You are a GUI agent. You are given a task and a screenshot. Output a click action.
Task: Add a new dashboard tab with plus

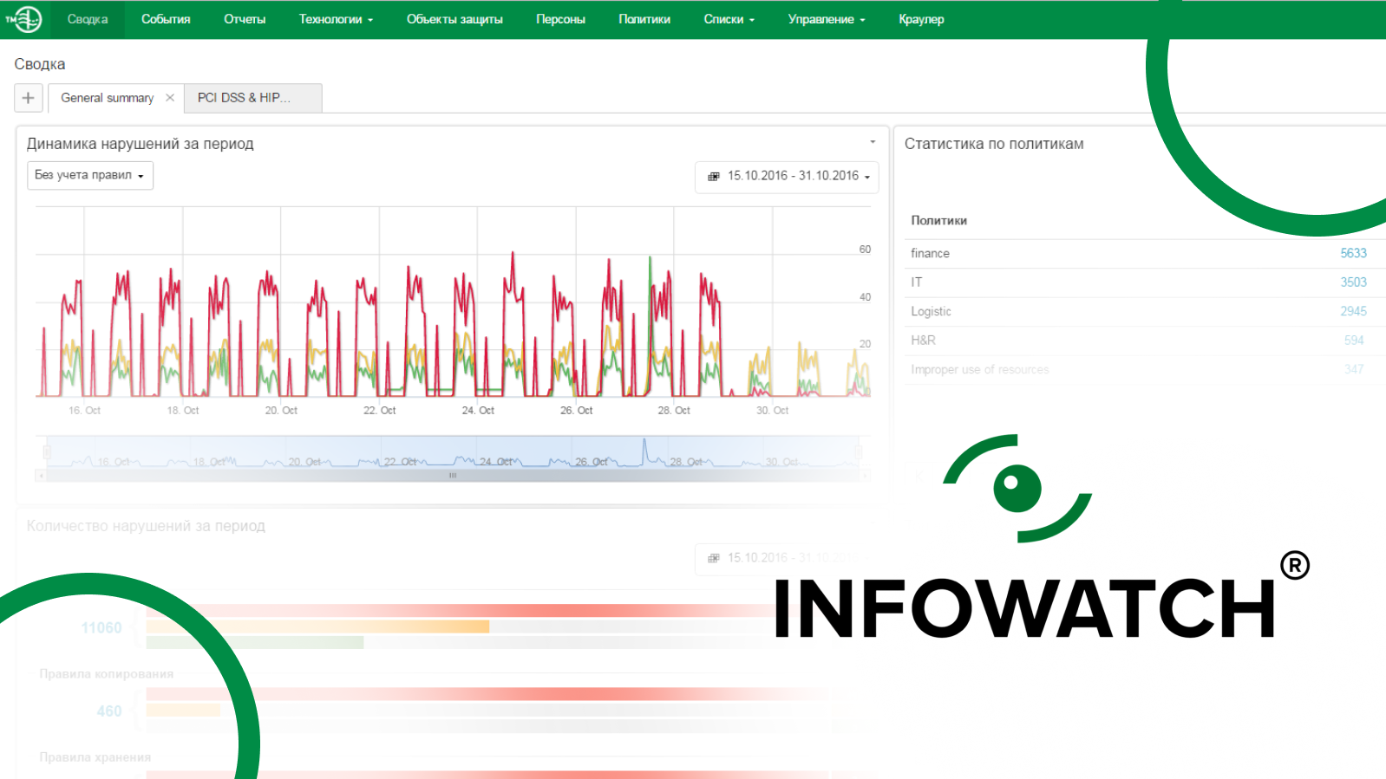click(x=29, y=98)
